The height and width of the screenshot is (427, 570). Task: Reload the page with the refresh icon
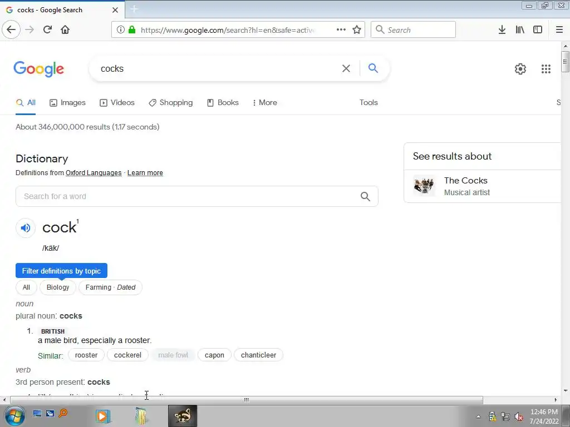click(x=47, y=29)
